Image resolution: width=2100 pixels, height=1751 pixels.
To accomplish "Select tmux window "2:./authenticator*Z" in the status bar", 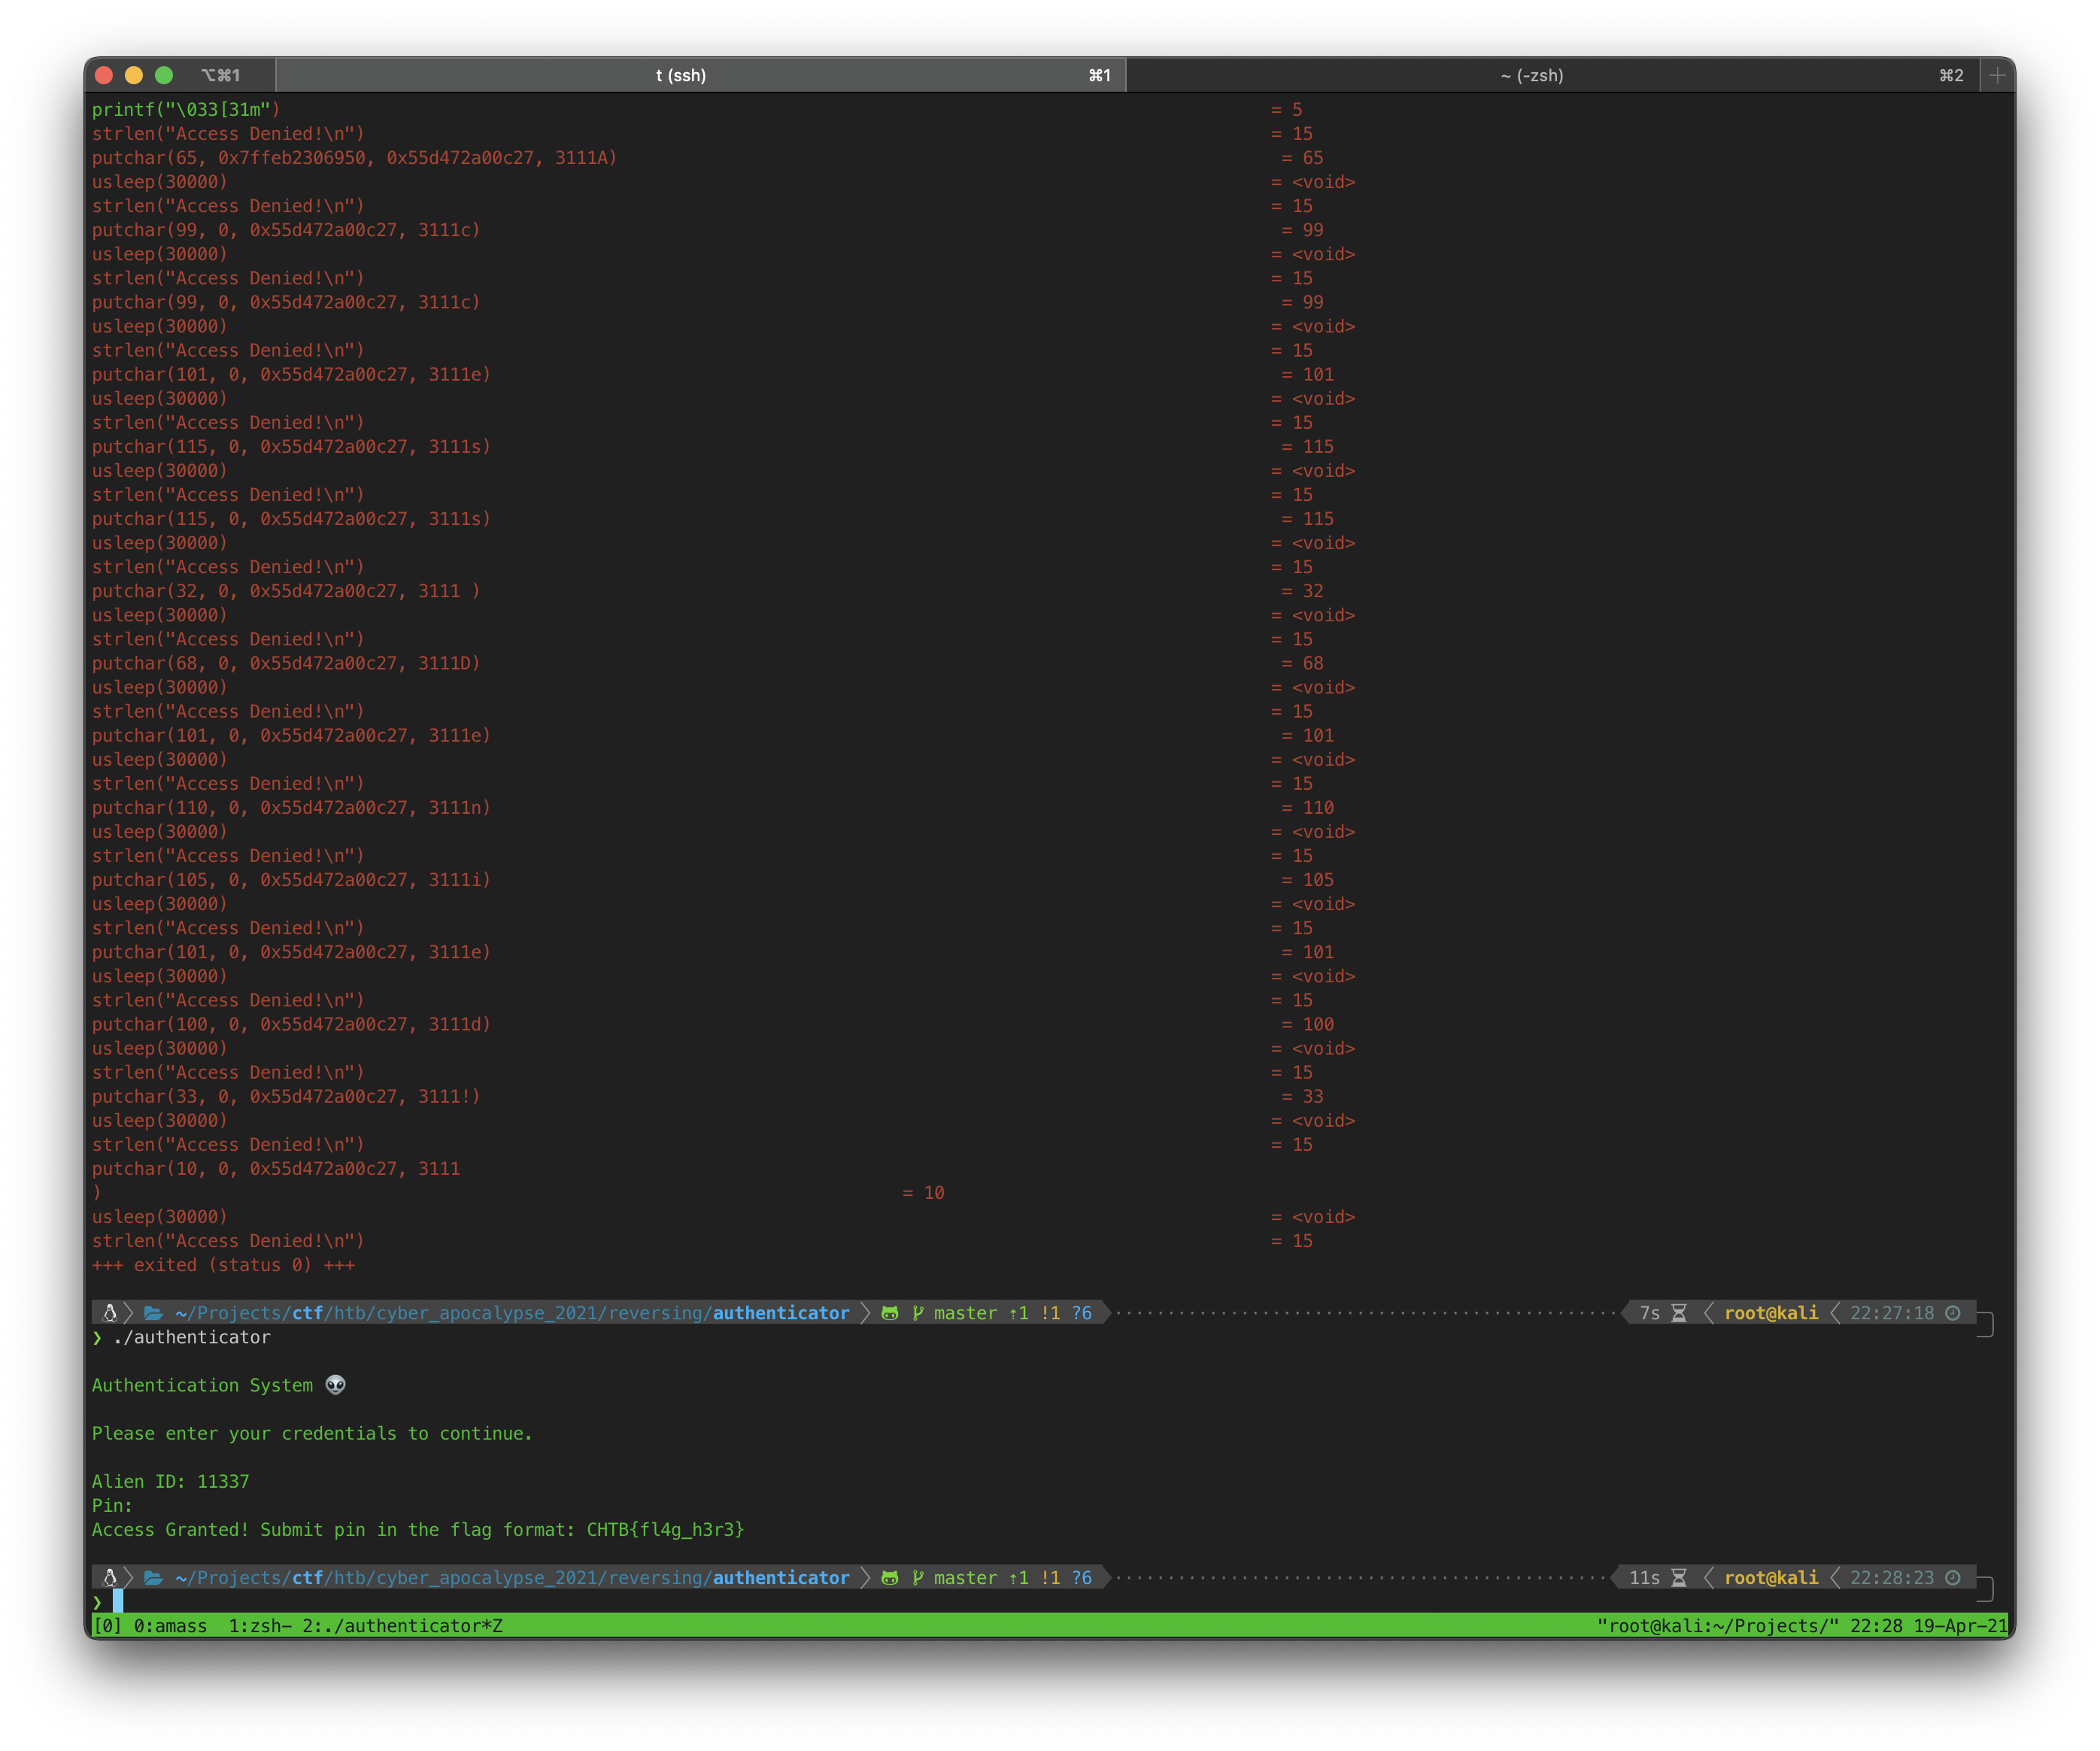I will point(402,1626).
